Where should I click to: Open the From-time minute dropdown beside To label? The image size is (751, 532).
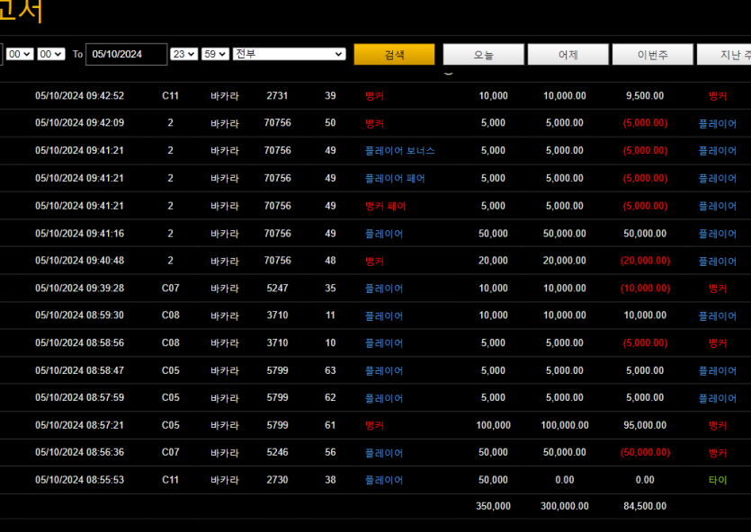click(51, 54)
